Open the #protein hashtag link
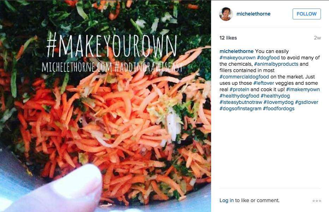 [239, 89]
